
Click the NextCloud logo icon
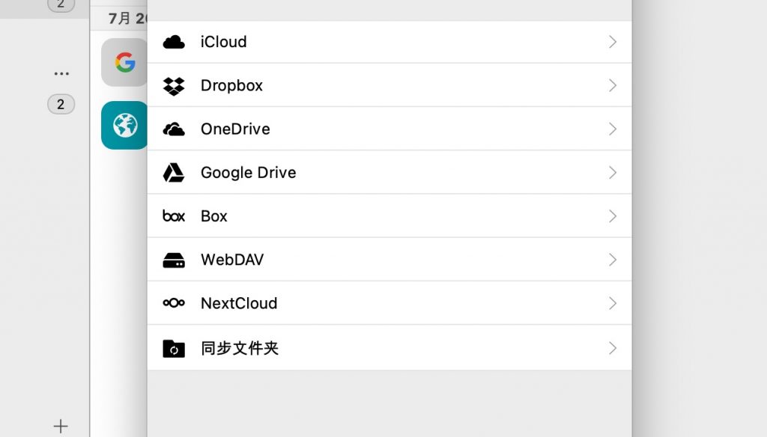point(174,303)
